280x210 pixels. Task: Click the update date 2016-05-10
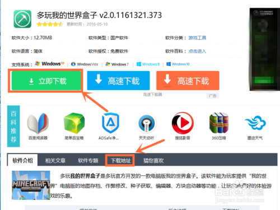tap(97, 24)
